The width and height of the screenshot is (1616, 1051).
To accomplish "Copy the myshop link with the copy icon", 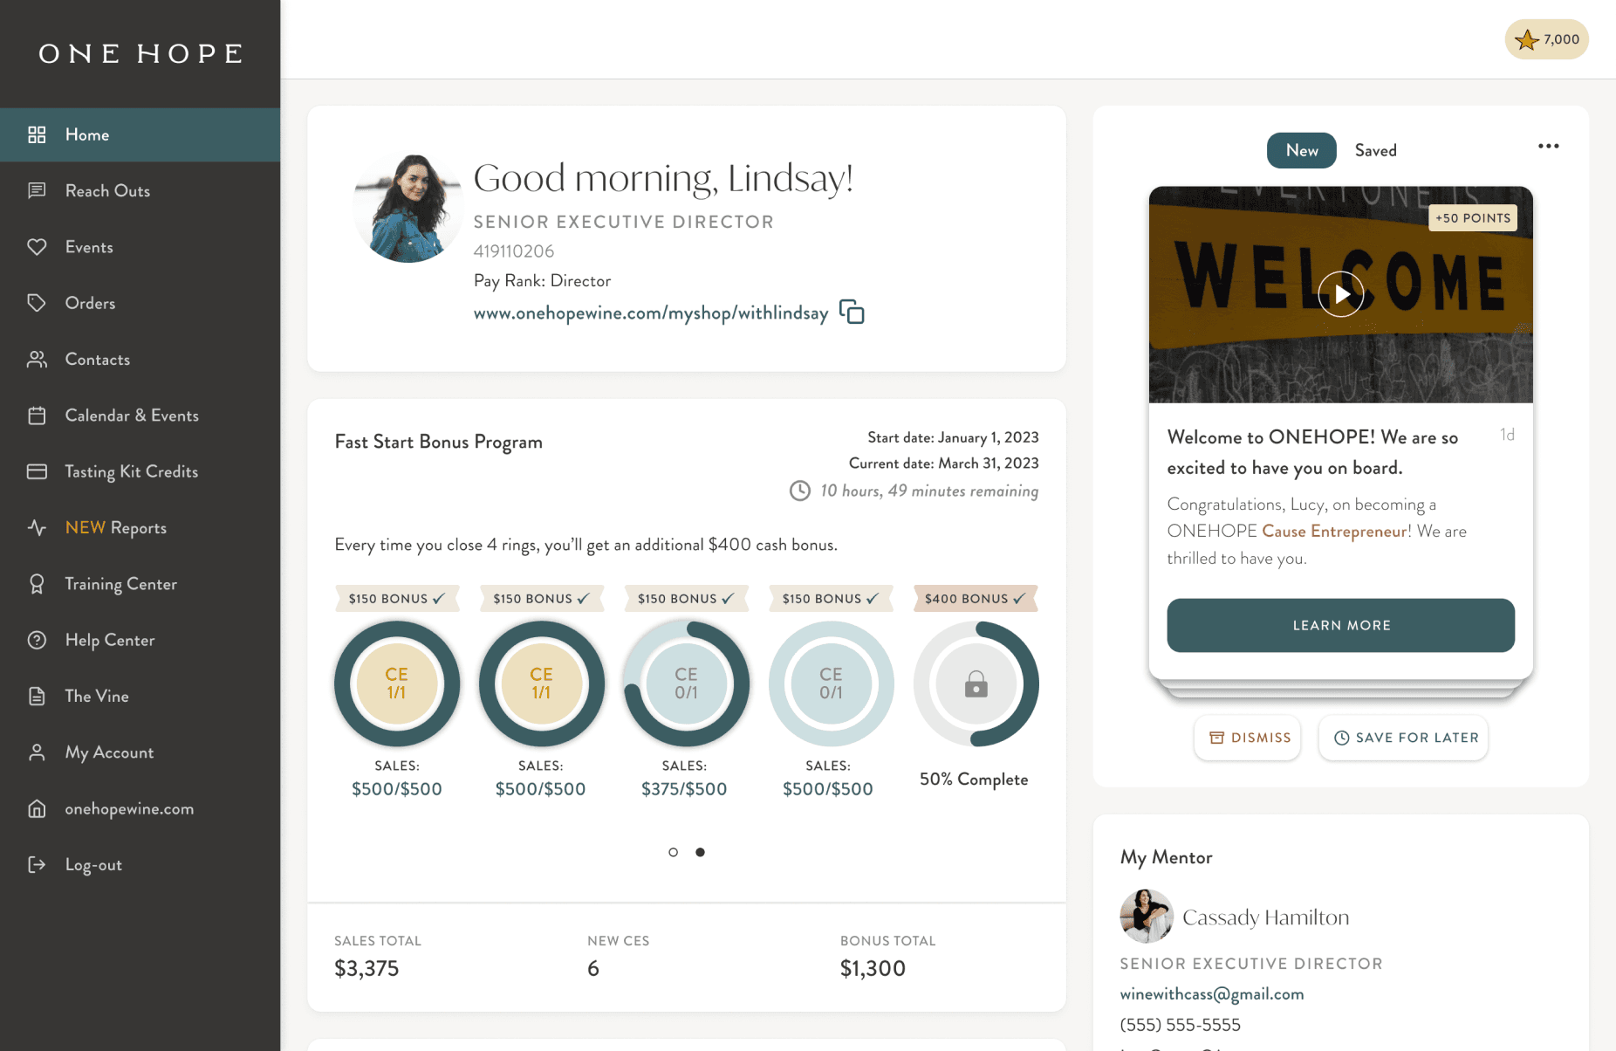I will (852, 312).
